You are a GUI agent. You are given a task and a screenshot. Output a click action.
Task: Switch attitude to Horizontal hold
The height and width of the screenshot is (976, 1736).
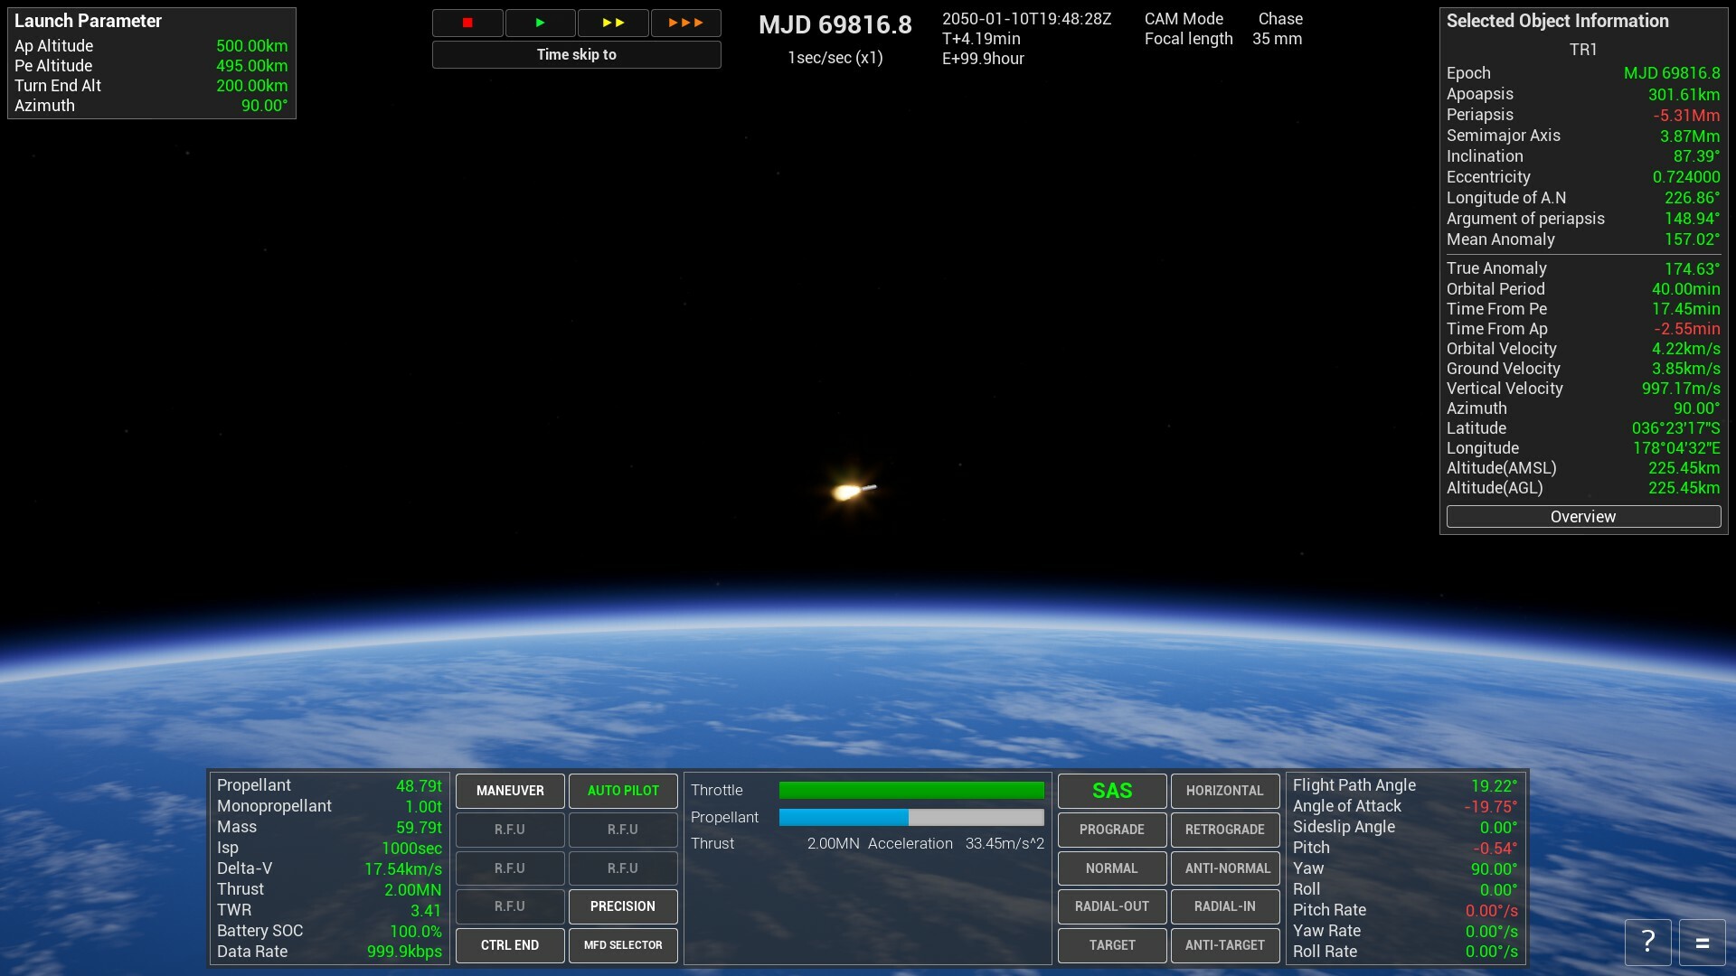(x=1225, y=790)
